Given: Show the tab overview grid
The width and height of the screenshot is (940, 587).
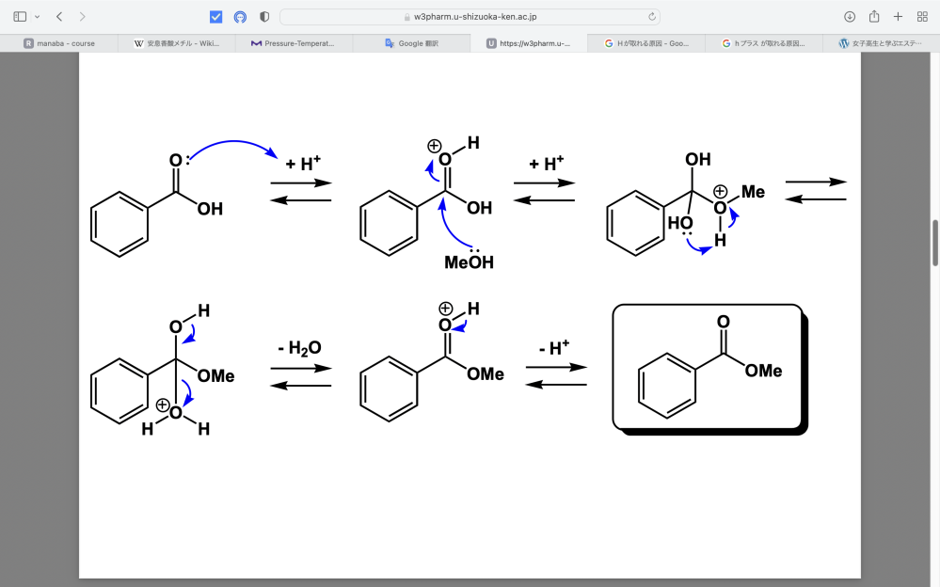Looking at the screenshot, I should pyautogui.click(x=922, y=17).
